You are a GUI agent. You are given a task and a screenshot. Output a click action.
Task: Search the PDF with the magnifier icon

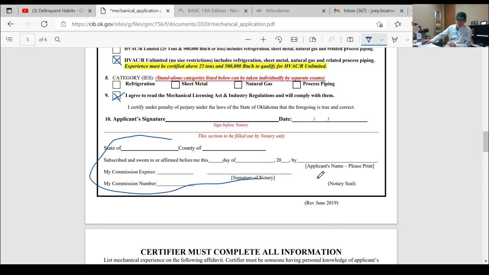pyautogui.click(x=57, y=39)
